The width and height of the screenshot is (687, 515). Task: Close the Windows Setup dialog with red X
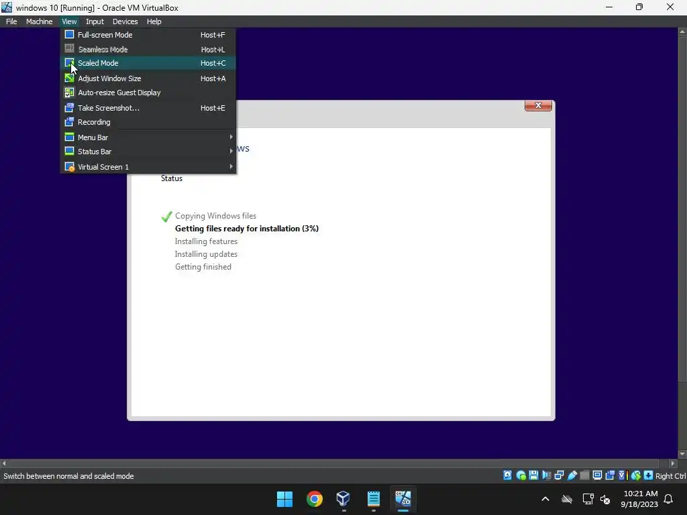click(x=538, y=105)
